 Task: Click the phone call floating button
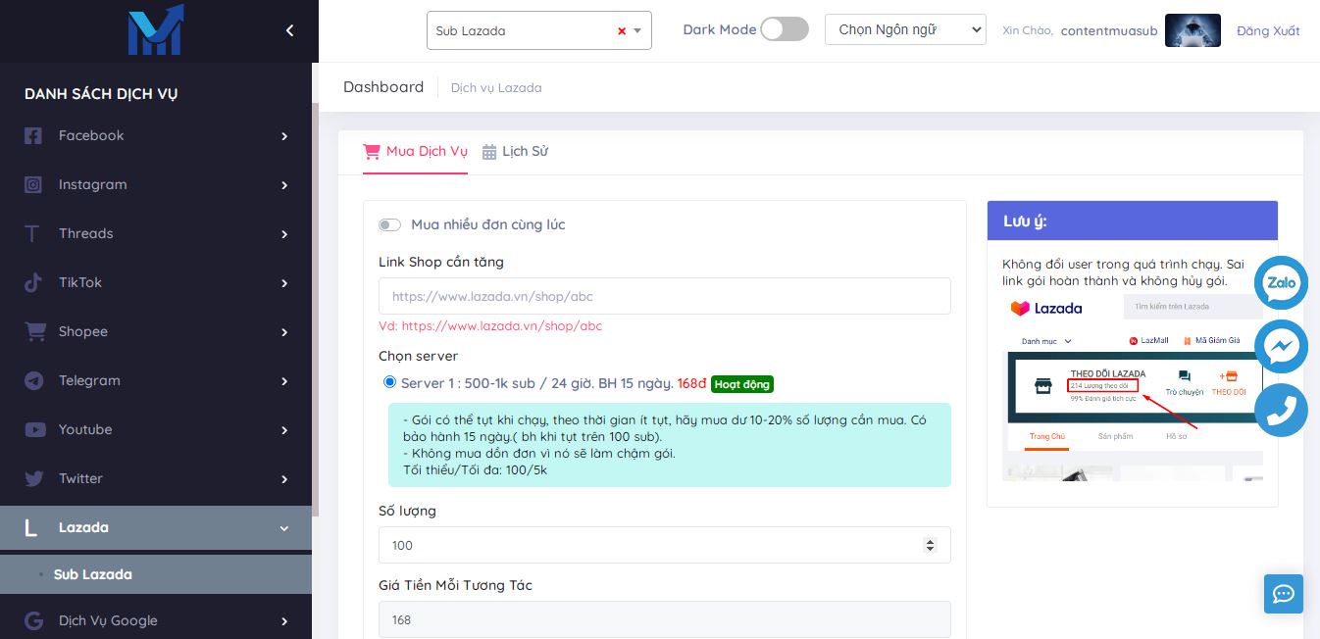click(1281, 410)
